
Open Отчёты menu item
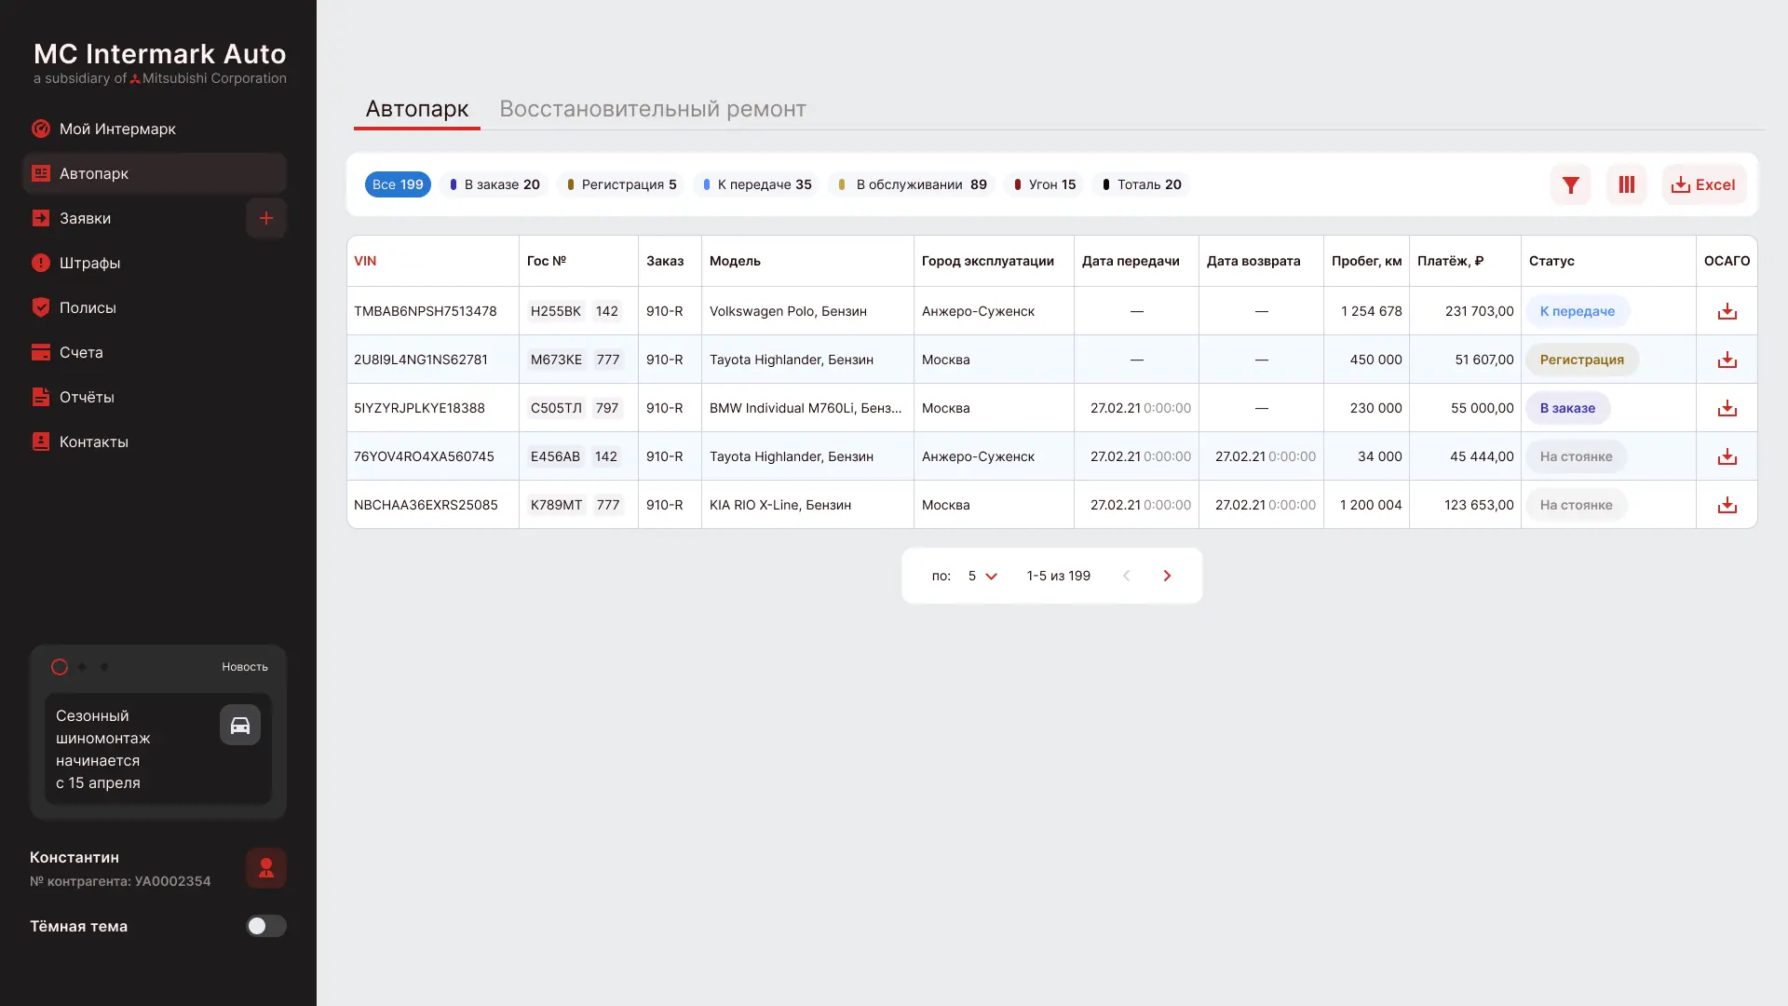pos(155,397)
